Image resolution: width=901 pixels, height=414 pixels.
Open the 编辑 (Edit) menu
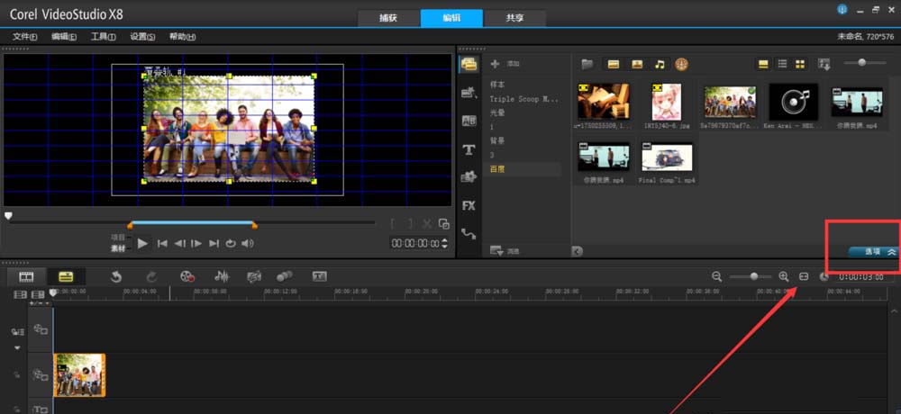point(64,37)
